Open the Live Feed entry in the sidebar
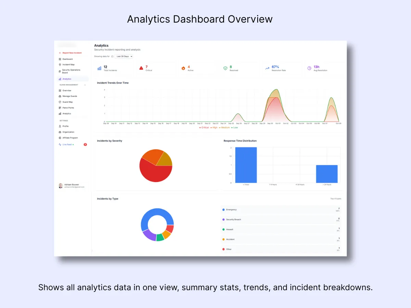Image resolution: width=411 pixels, height=308 pixels. coord(65,144)
